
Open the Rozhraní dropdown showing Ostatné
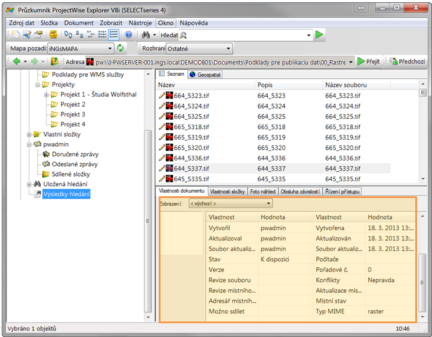click(229, 48)
